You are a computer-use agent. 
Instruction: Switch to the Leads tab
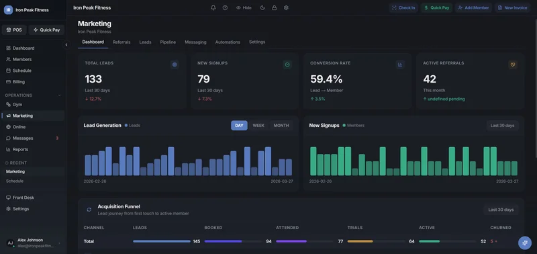pos(145,42)
